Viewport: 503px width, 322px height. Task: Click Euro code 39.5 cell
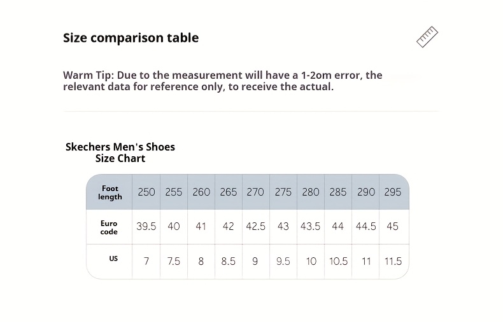[146, 227]
